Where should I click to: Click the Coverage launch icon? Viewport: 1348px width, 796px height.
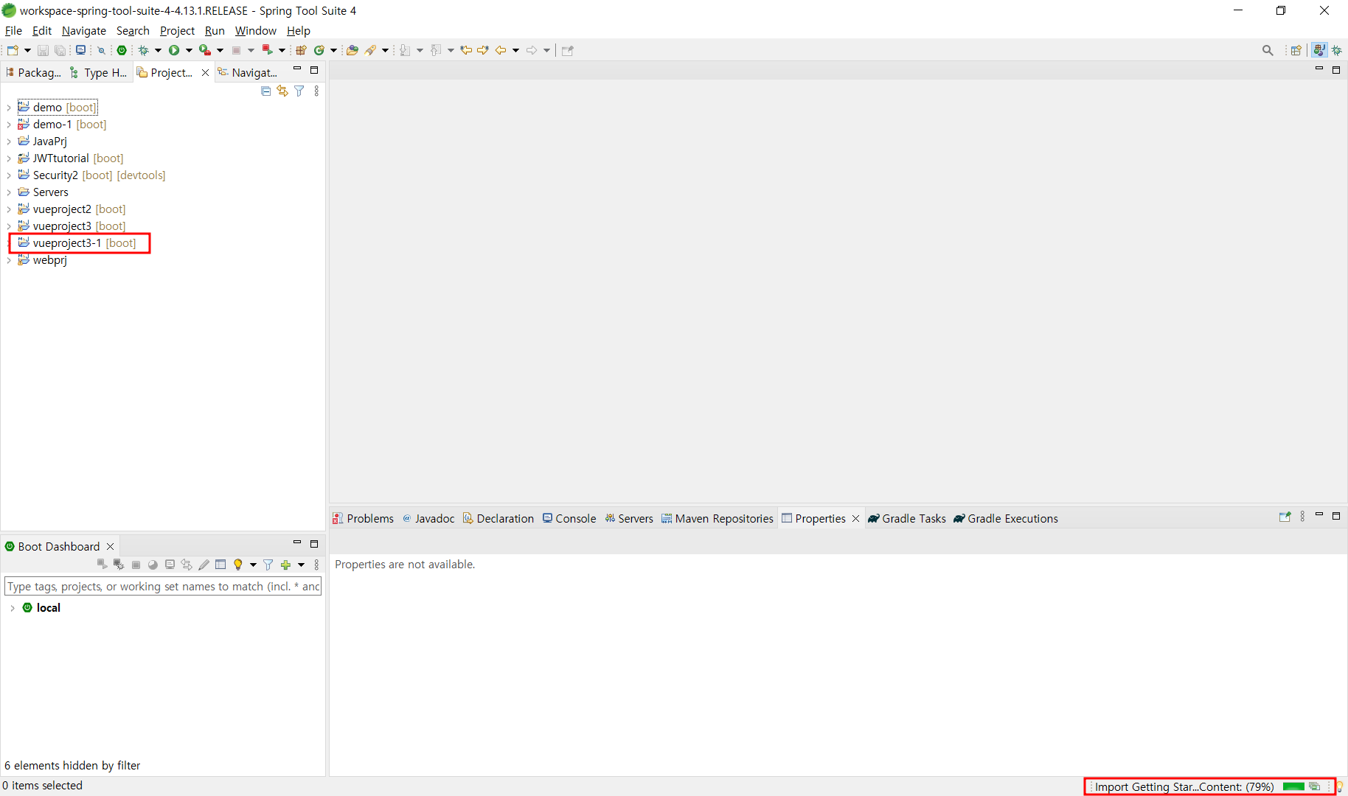205,50
